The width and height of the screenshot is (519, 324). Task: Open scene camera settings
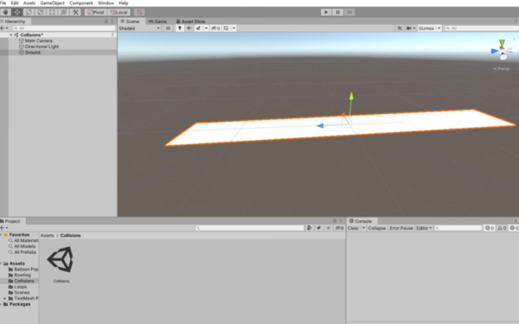coord(410,29)
